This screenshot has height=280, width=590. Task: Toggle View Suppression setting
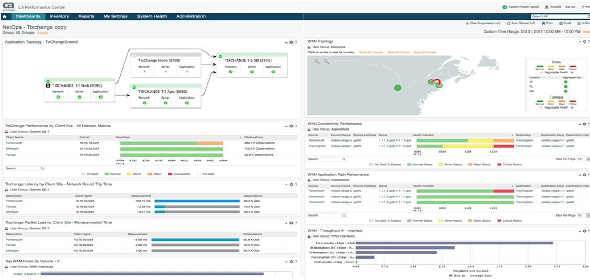[483, 23]
